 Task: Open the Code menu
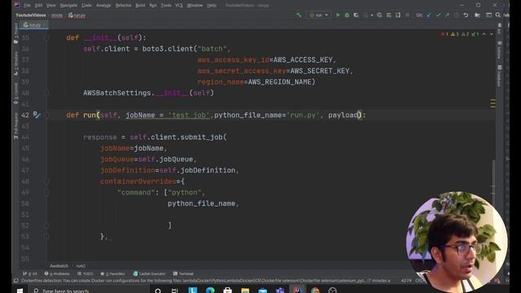pyautogui.click(x=87, y=6)
